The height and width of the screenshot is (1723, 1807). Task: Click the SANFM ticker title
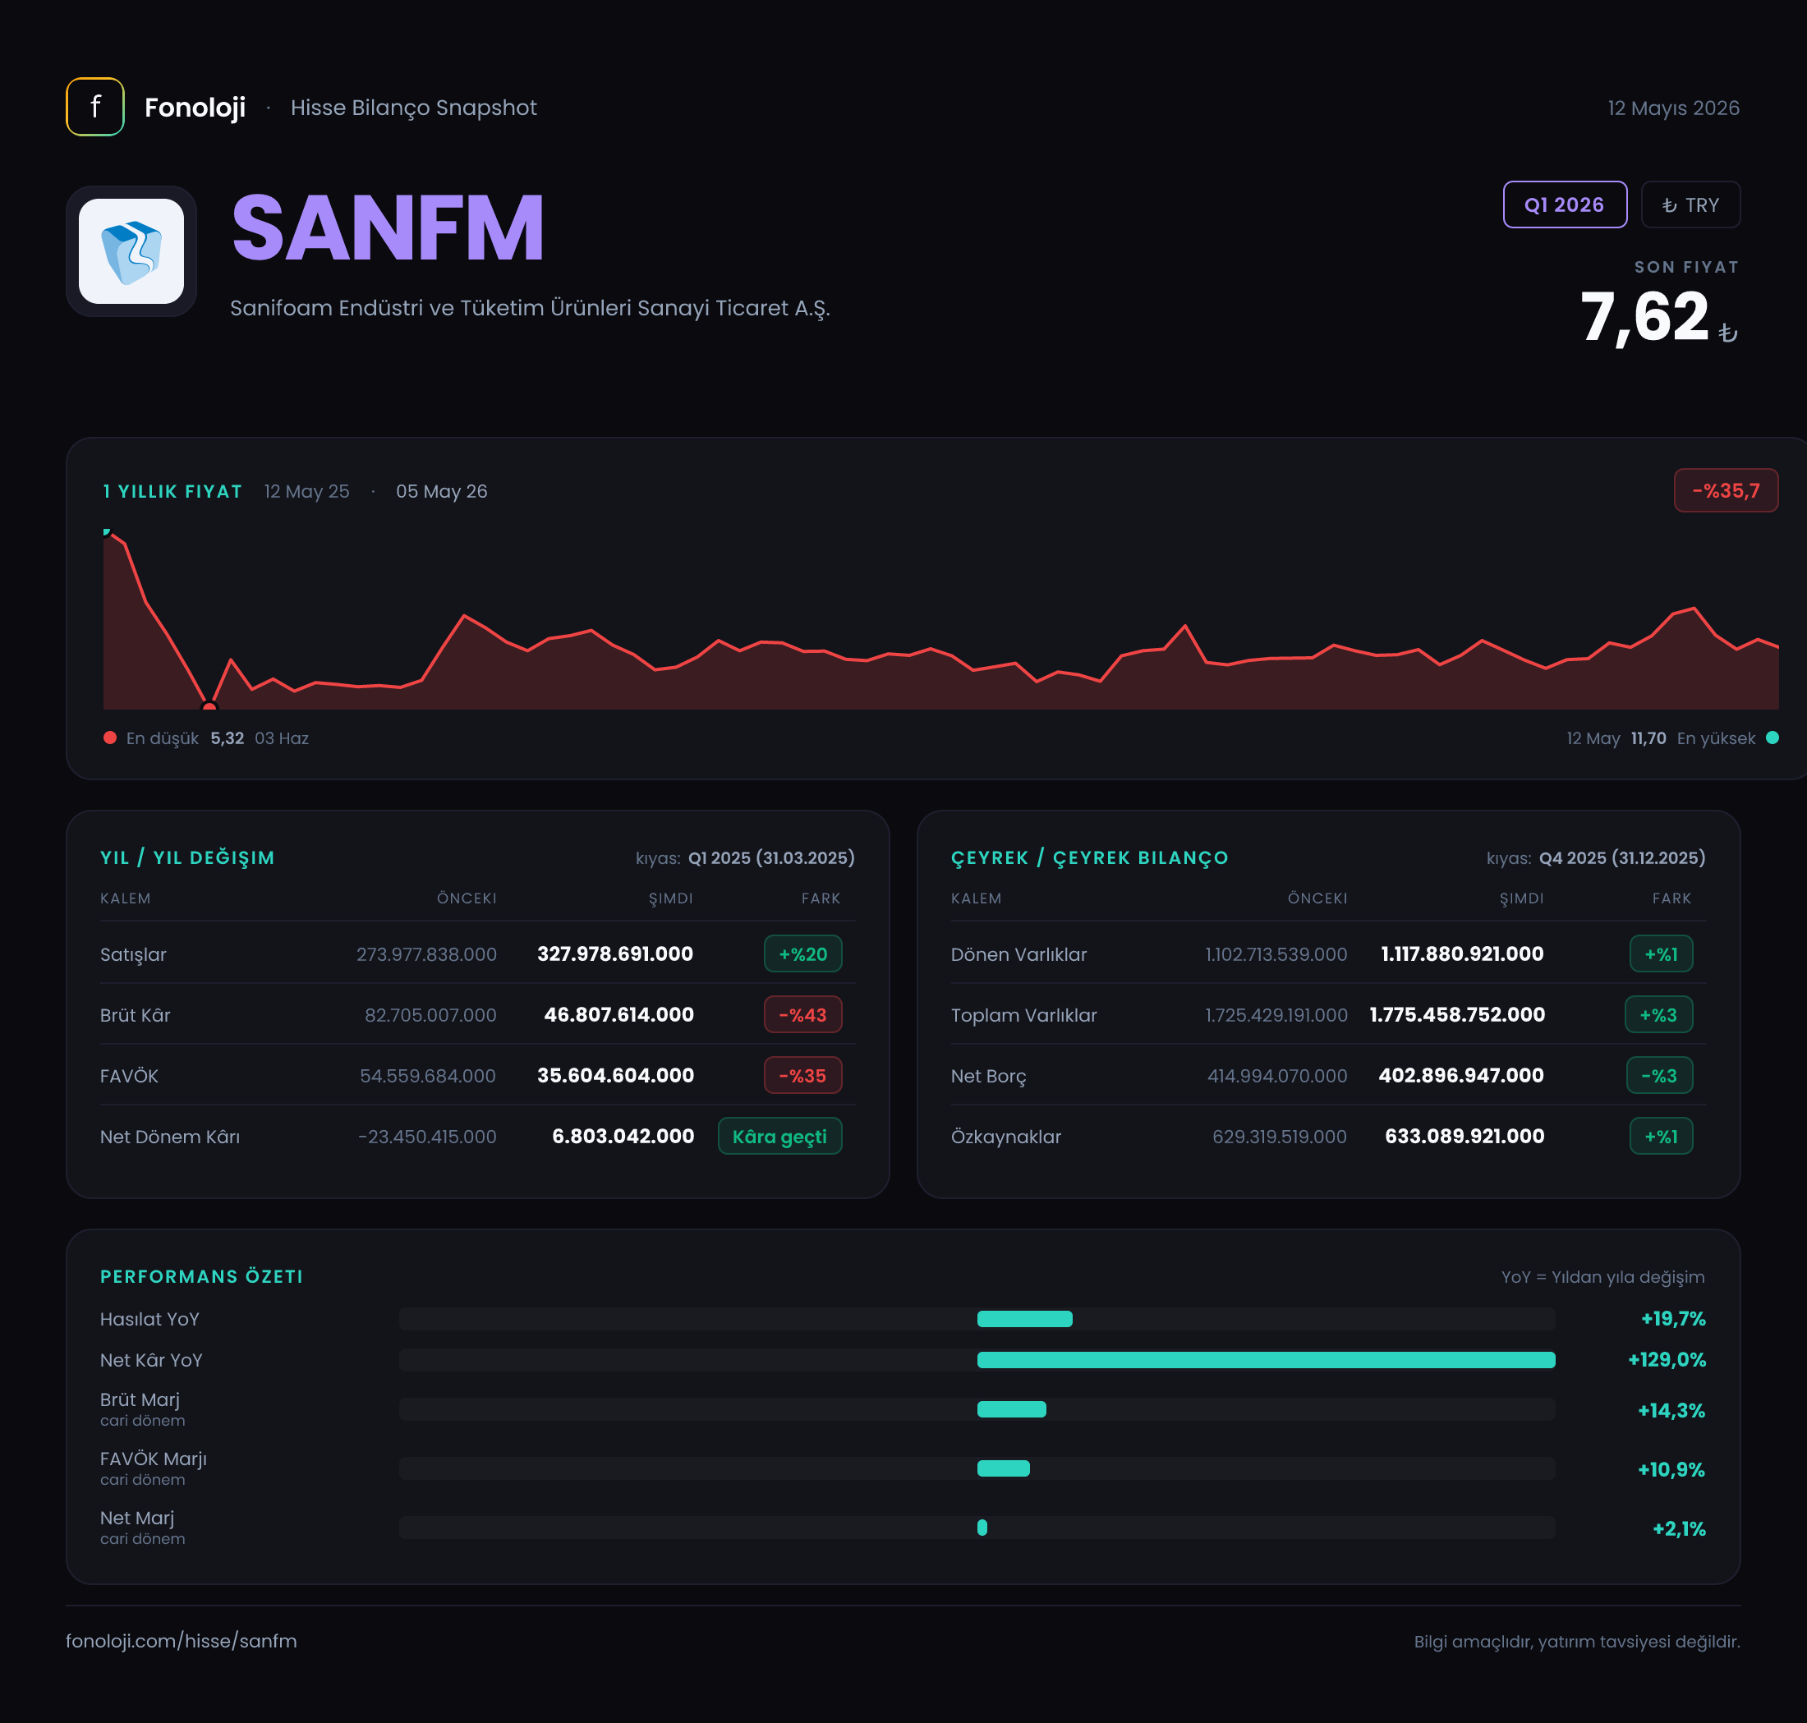click(x=388, y=227)
